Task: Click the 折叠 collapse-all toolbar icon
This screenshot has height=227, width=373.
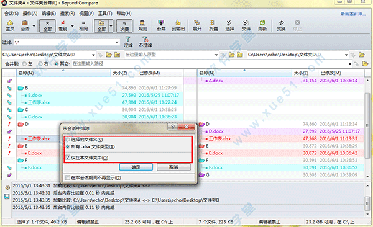Action: click(x=213, y=25)
